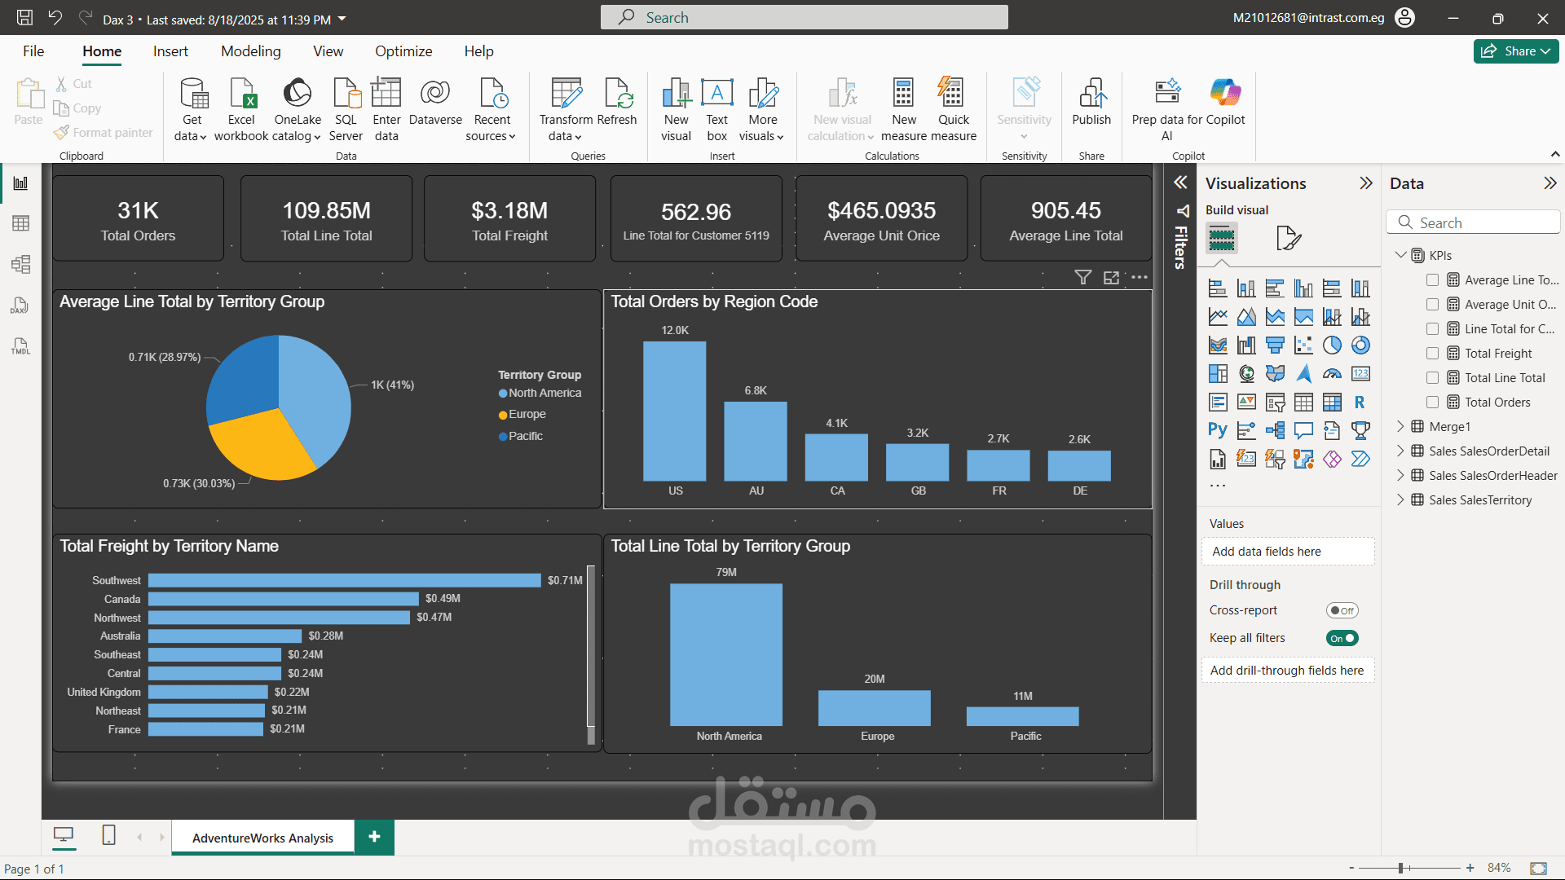The width and height of the screenshot is (1565, 880).
Task: Open Report view from the left sidebar
Action: [x=20, y=183]
